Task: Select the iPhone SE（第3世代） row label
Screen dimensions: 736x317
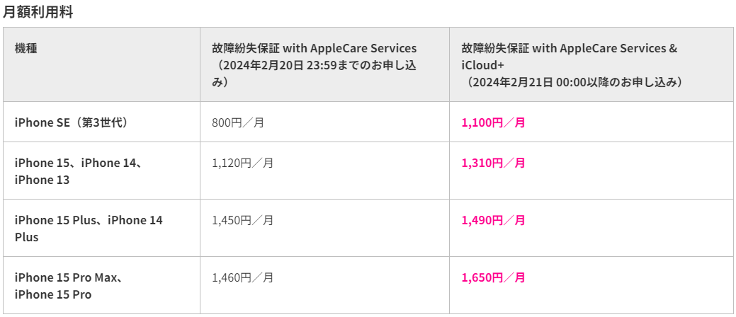Action: coord(71,122)
